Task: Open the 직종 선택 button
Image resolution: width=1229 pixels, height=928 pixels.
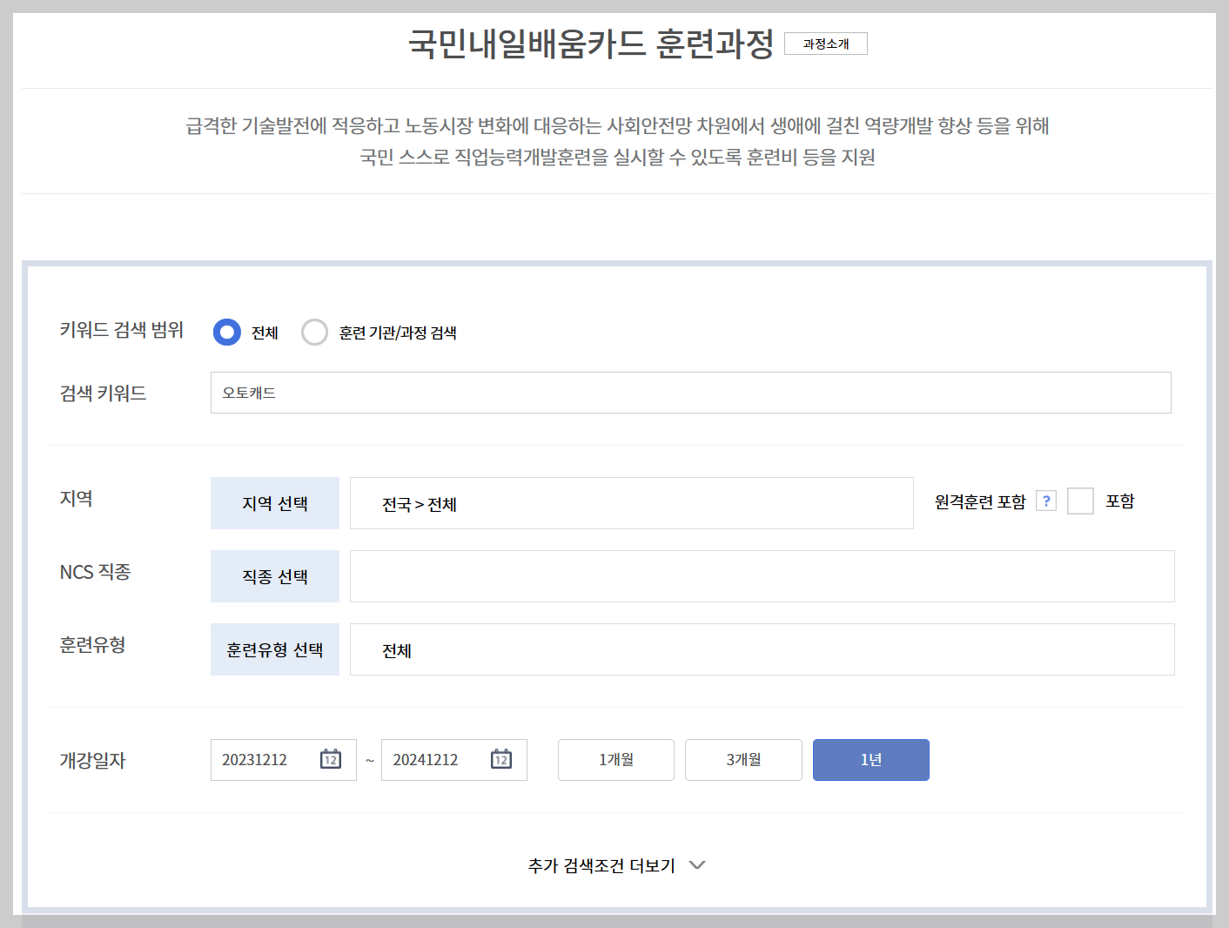Action: 275,576
